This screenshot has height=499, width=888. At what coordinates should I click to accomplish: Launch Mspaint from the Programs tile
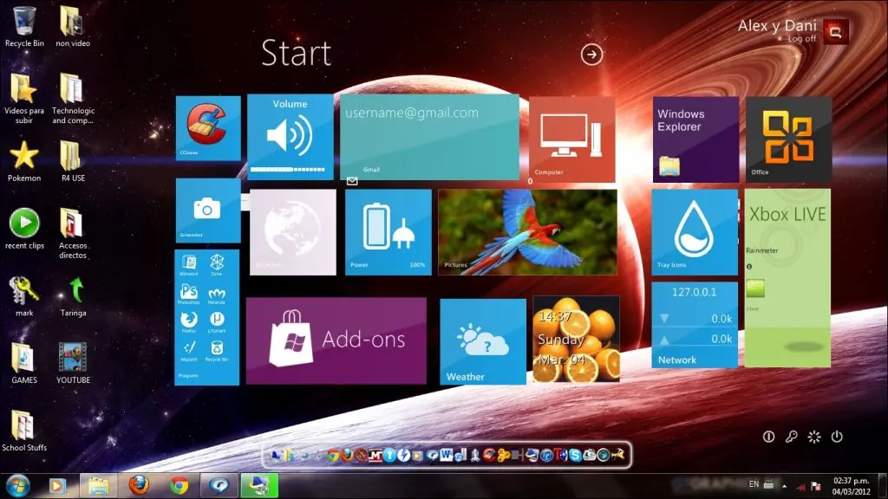(188, 350)
